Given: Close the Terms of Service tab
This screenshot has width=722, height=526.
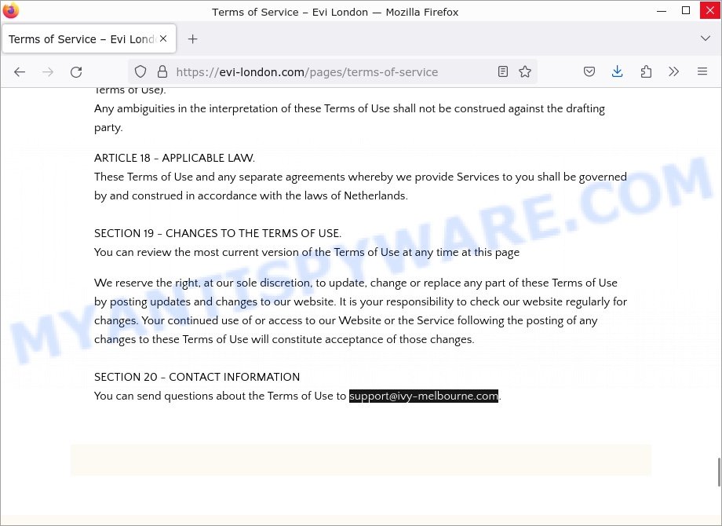Looking at the screenshot, I should pos(163,39).
